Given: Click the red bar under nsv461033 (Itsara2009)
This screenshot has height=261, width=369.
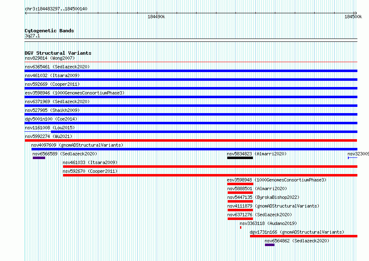Looking at the screenshot, I should [x=210, y=167].
